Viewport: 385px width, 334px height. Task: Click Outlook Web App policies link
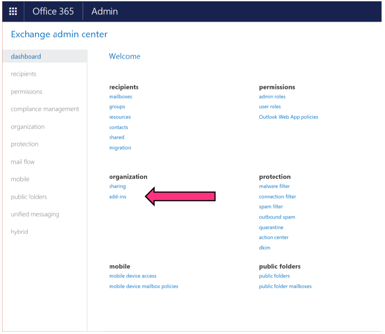(x=288, y=117)
